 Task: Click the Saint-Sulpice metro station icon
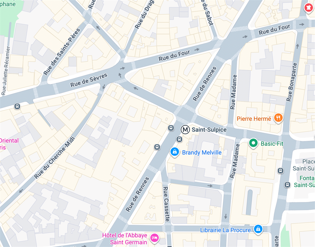click(185, 129)
